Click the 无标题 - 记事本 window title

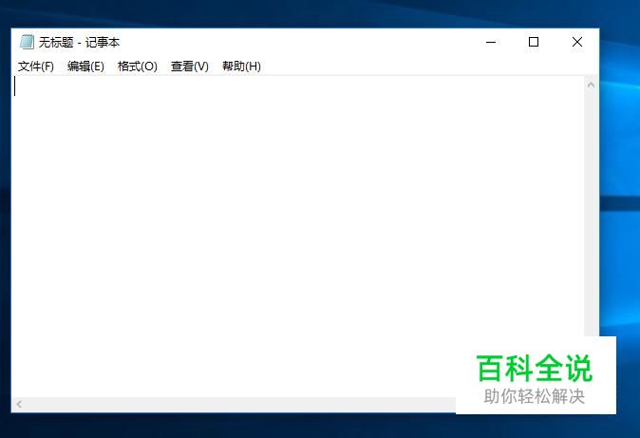(x=79, y=42)
